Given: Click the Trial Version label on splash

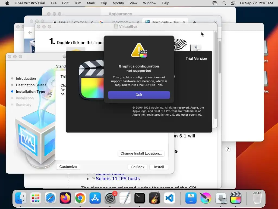Looking at the screenshot, I should 196,59.
